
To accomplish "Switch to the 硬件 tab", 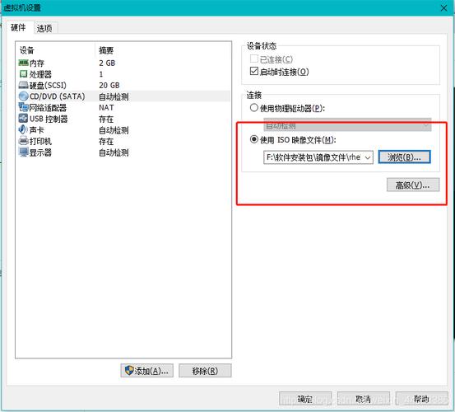I will click(x=18, y=27).
